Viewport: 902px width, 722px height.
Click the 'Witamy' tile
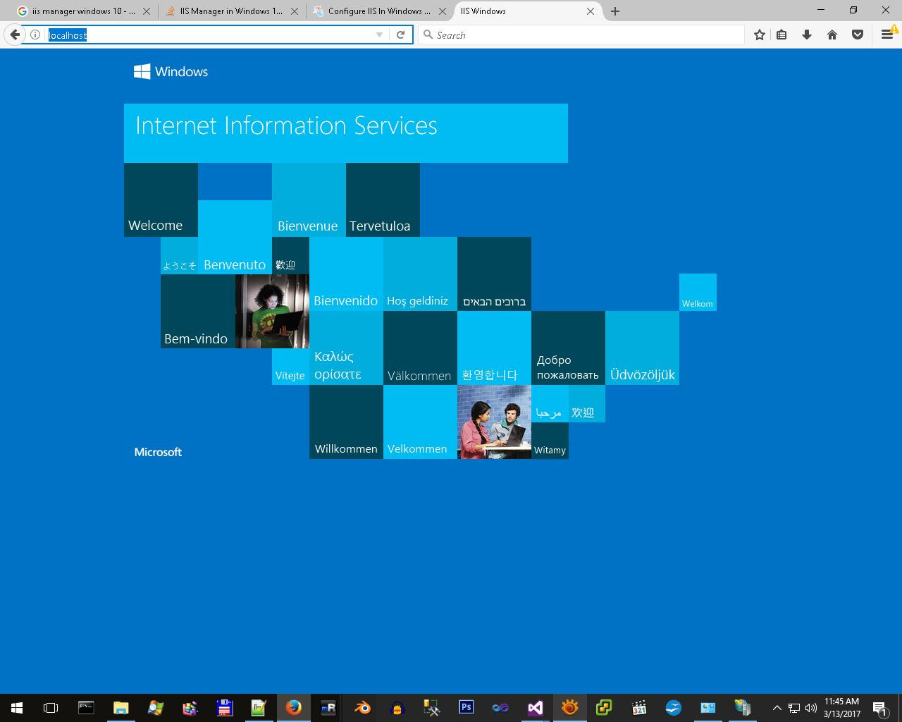(x=550, y=441)
